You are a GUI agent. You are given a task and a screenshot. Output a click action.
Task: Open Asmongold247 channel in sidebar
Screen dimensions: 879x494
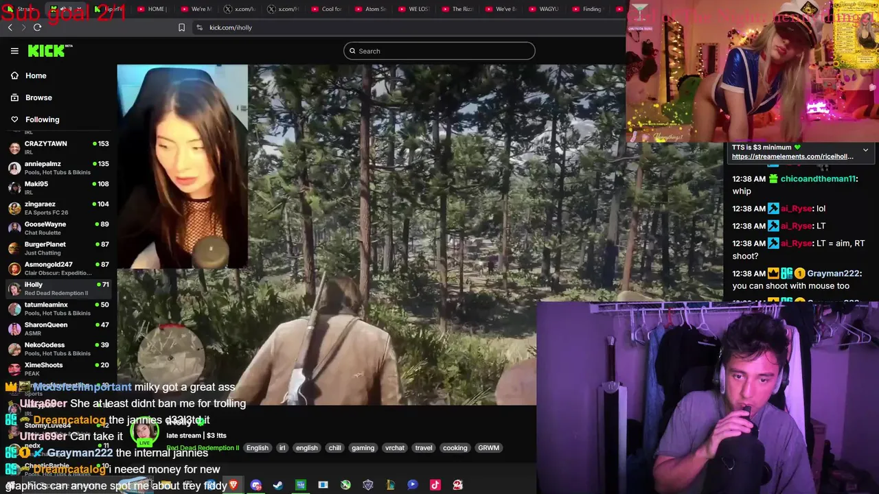pyautogui.click(x=59, y=268)
